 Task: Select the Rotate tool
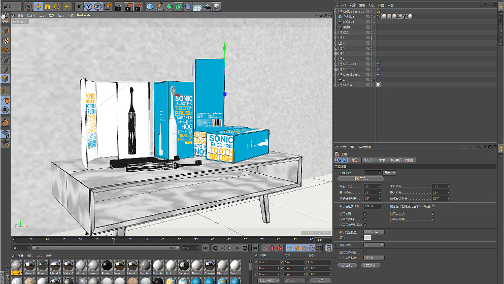[57, 6]
